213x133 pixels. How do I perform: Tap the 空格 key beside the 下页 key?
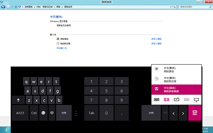151,113
